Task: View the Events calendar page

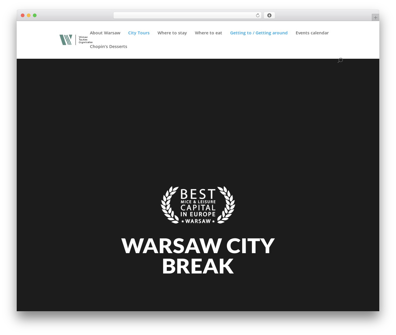Action: [x=312, y=33]
